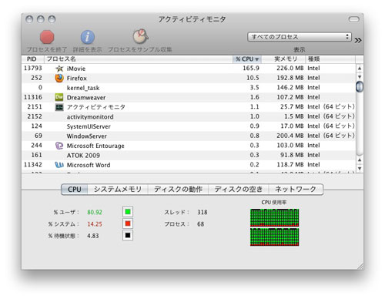This screenshot has height=299, width=385.
Task: Click the 80.92 user percentage value
Action: pos(95,212)
